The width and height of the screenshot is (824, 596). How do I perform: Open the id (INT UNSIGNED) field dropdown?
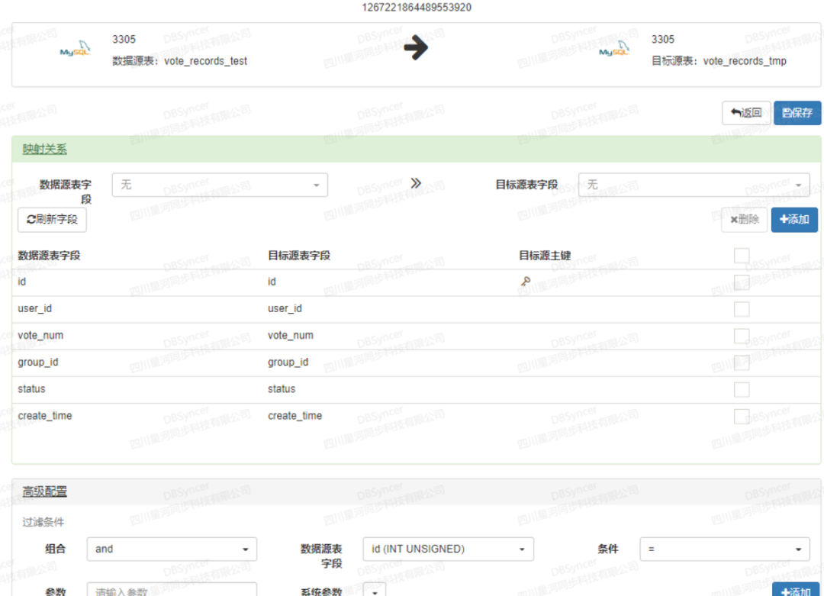click(x=449, y=549)
